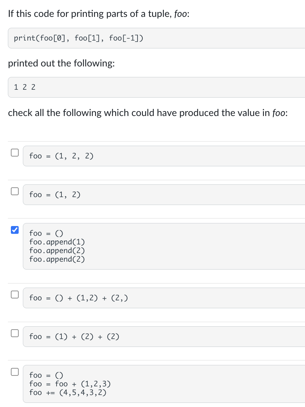Check the box for (1) + (2) + (2)
Viewport: 305px width, 407px height.
coord(14,333)
